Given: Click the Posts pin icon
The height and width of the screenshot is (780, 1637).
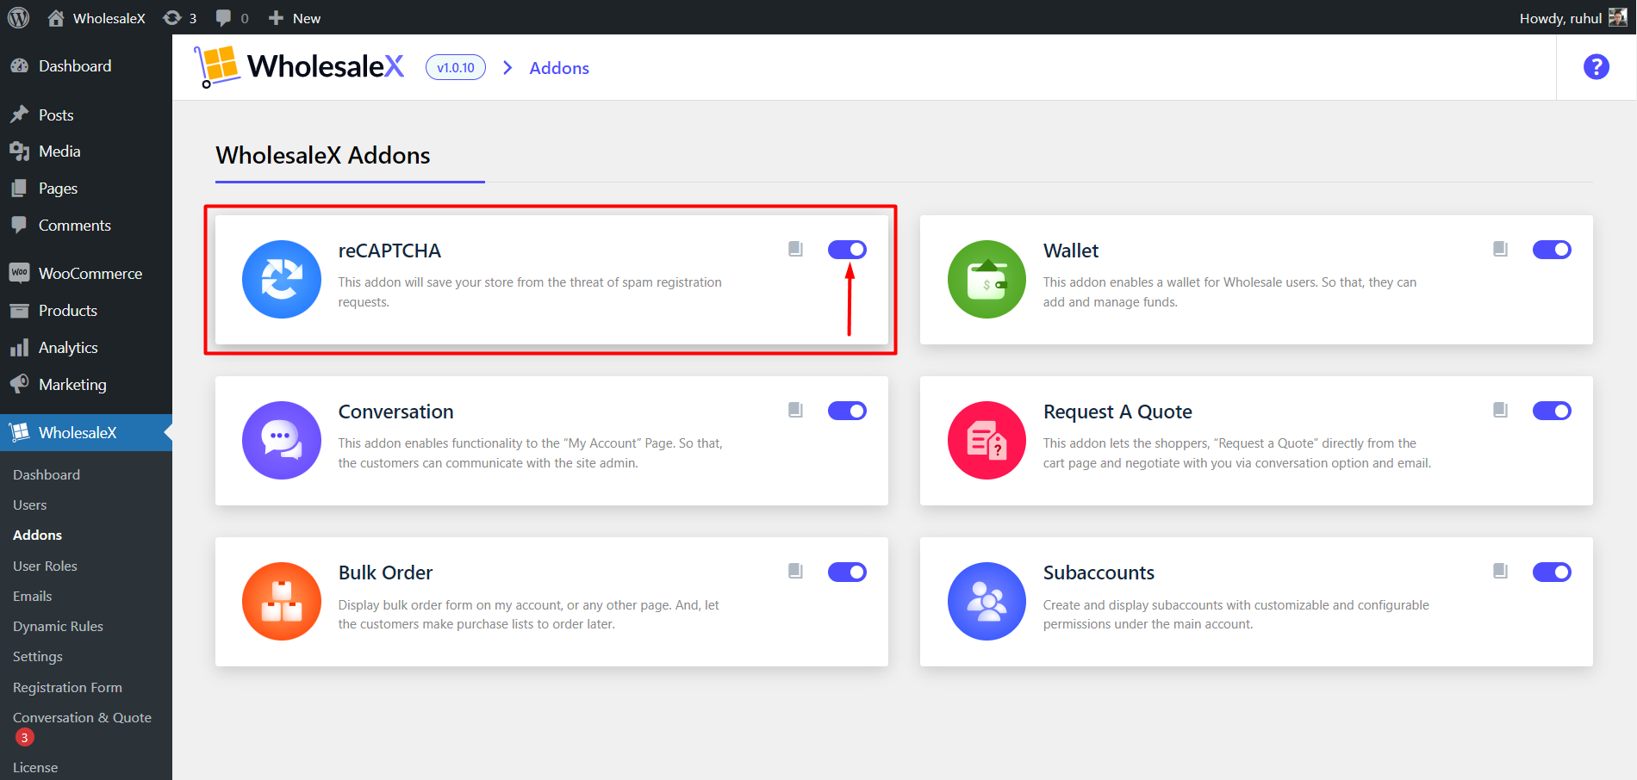Looking at the screenshot, I should click(19, 115).
